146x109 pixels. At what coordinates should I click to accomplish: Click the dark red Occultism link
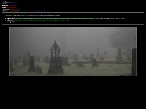pyautogui.click(x=31, y=11)
